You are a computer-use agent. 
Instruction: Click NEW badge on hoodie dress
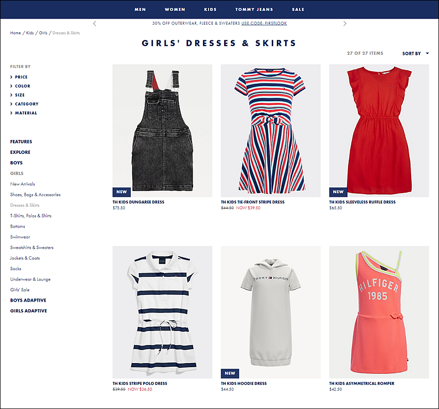point(230,373)
